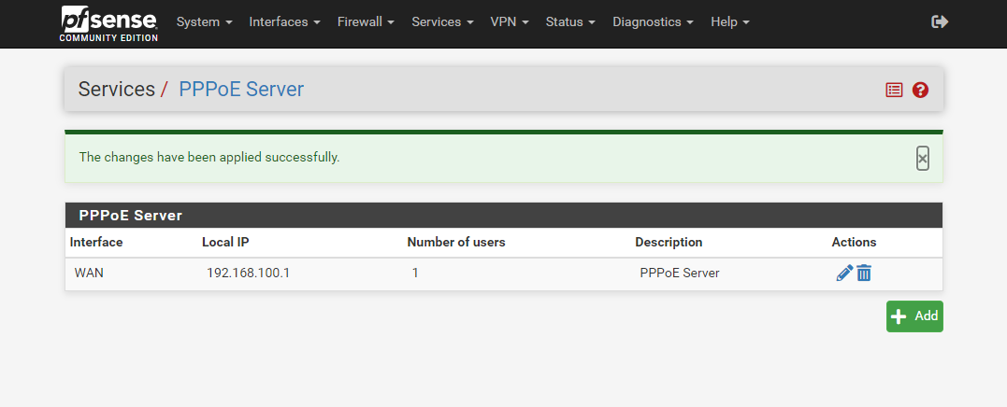Click the pfSense Community Edition logo
Image resolution: width=1007 pixels, height=407 pixels.
click(108, 23)
